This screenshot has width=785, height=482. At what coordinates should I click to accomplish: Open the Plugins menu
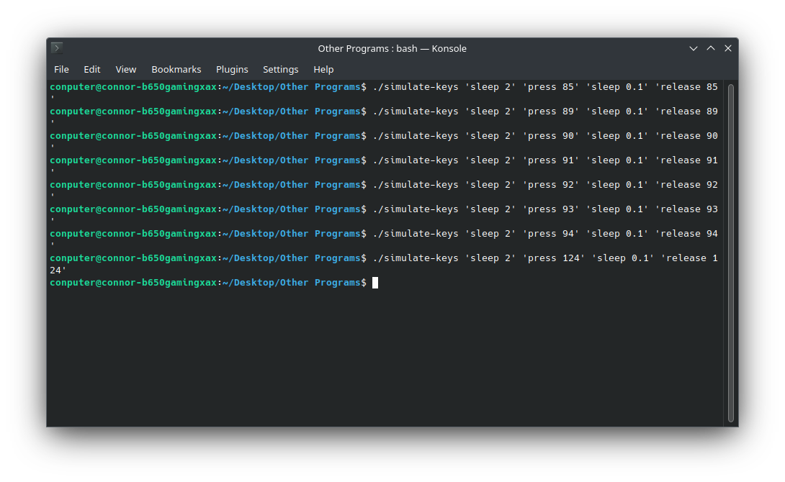point(232,70)
